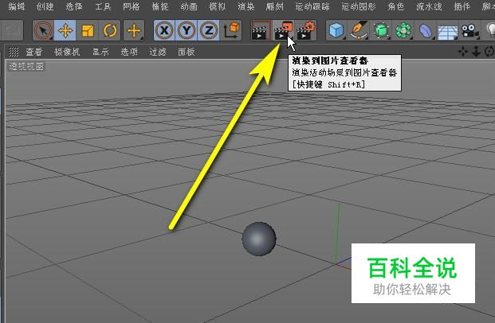Click the viewport pan arrows icon

[x=463, y=52]
